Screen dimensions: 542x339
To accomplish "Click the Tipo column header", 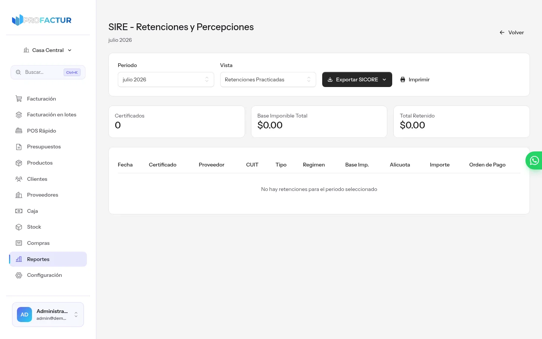I will click(x=281, y=165).
